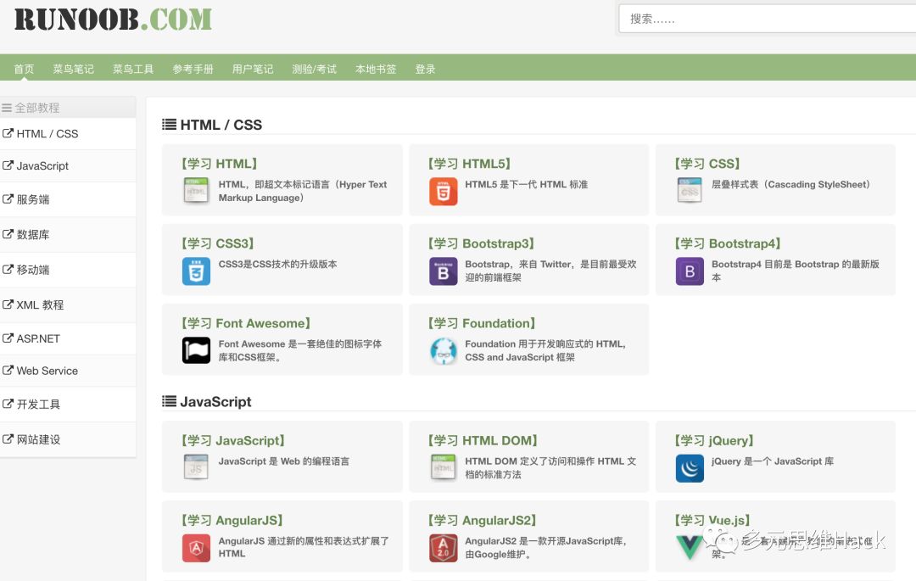Click external-link icon beside sidebar HTML / CSS
Viewport: 916px width, 581px height.
pos(8,133)
